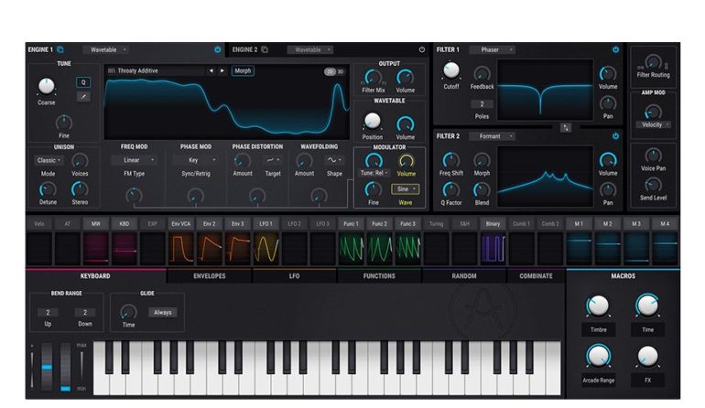Toggle Engine 1 power button
705x408 pixels.
click(218, 49)
